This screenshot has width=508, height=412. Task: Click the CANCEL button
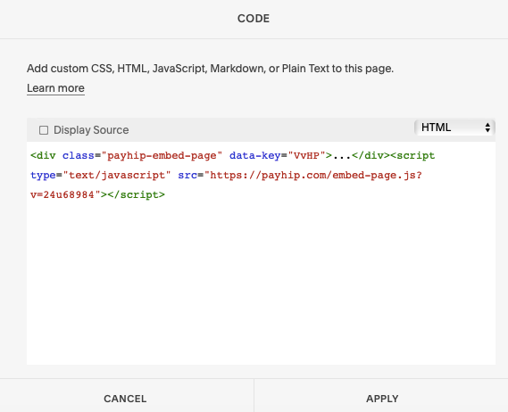[x=125, y=399]
